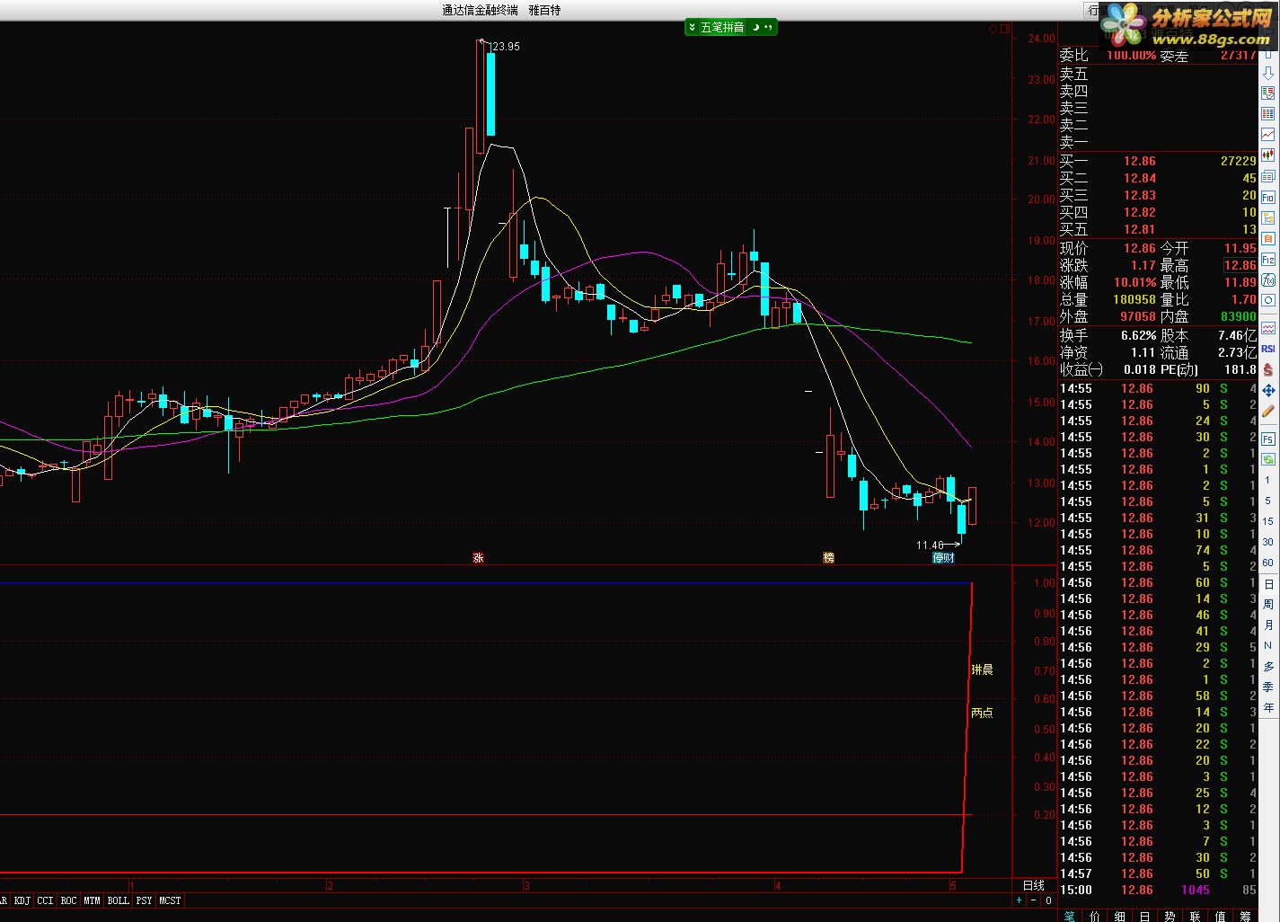Open the orange document news icon
Screen dimensions: 1280x922
1268,238
